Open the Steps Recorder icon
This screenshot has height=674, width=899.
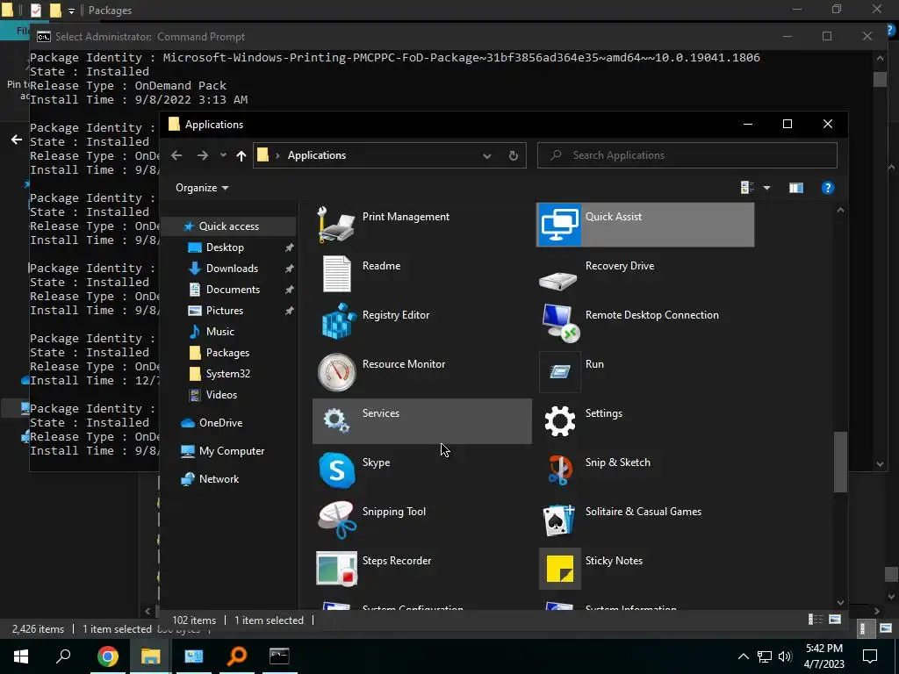tap(336, 569)
